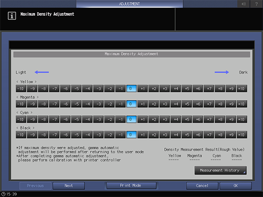Set Yellow density to +7
The height and width of the screenshot is (197, 263).
(x=209, y=88)
